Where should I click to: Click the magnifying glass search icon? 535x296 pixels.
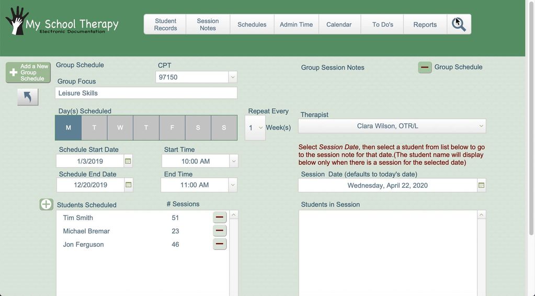pyautogui.click(x=459, y=25)
